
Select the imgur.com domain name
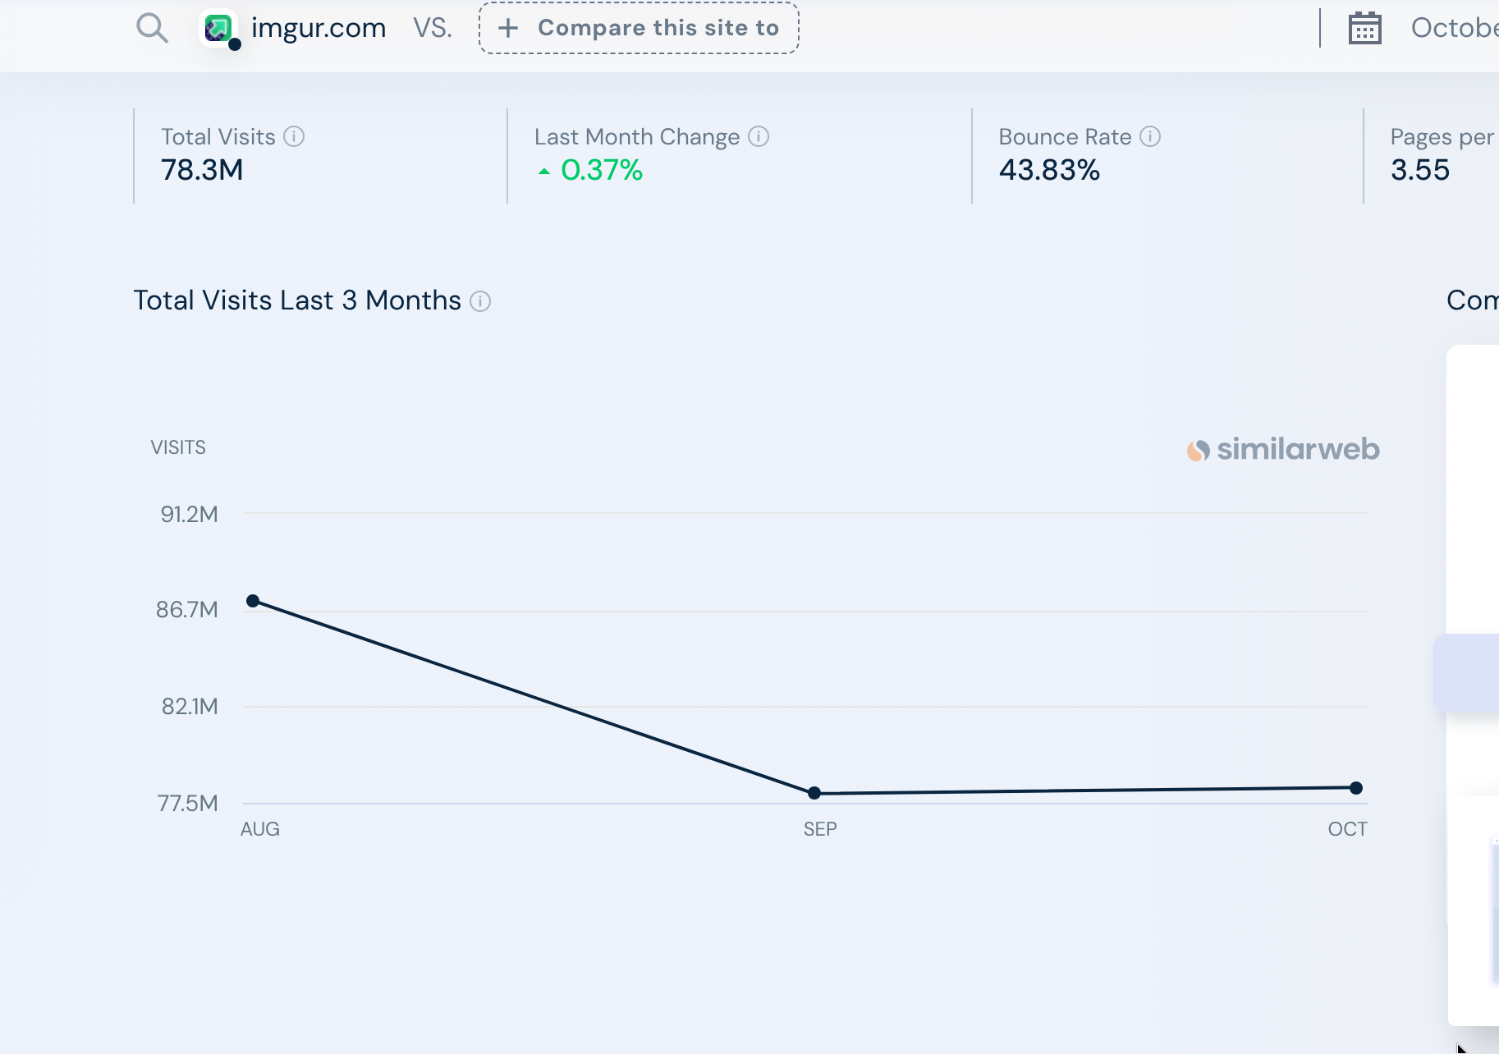[319, 28]
